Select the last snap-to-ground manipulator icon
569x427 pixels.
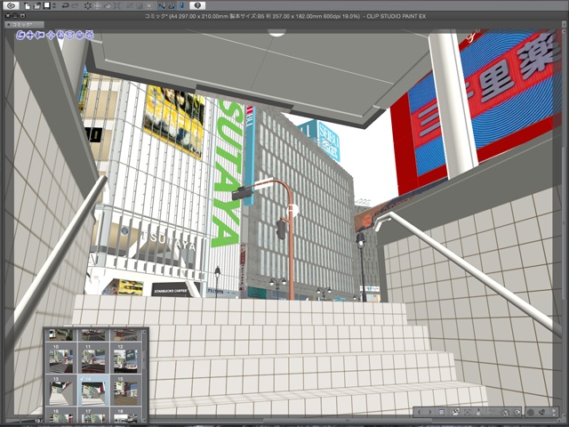coord(90,35)
